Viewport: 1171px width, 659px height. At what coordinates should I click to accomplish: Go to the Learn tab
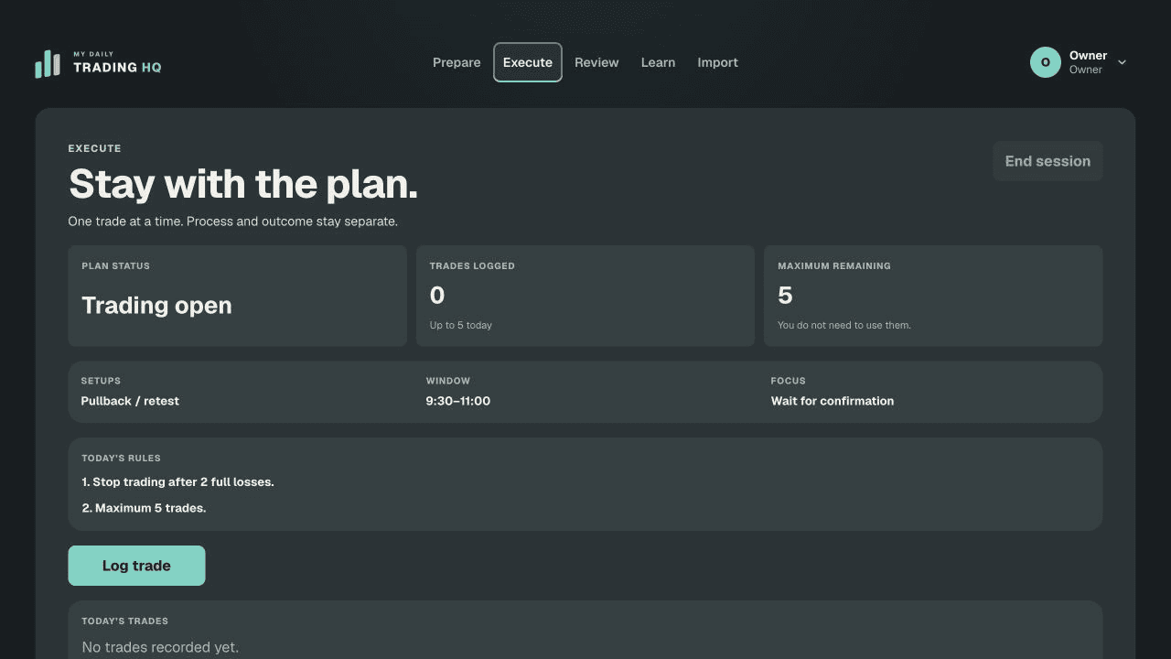coord(658,62)
